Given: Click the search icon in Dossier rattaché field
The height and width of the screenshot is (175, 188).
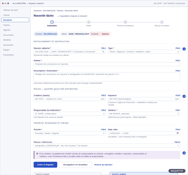Looking at the screenshot, I should point(103,52).
